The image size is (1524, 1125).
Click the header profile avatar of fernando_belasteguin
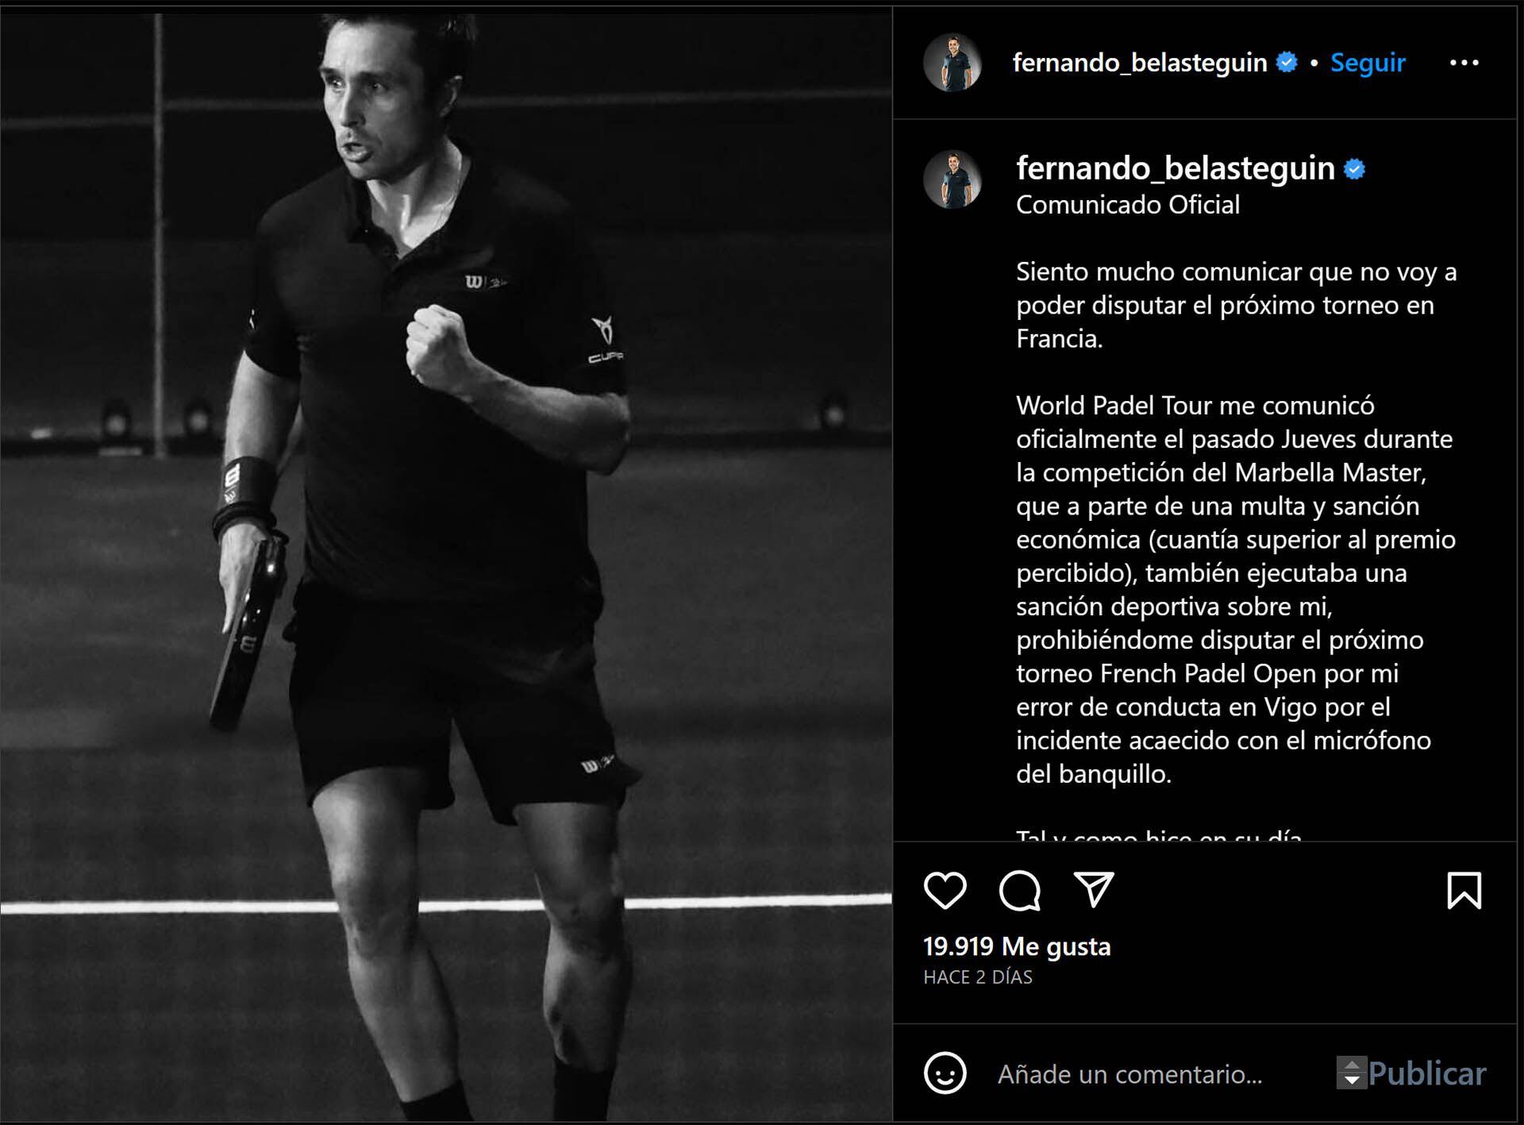(952, 63)
